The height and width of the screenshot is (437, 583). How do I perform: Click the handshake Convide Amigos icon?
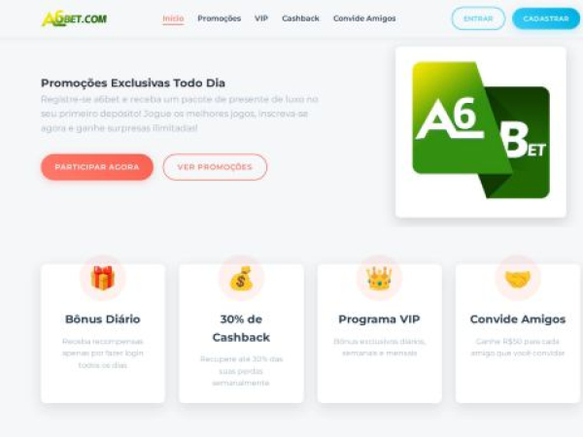point(518,279)
